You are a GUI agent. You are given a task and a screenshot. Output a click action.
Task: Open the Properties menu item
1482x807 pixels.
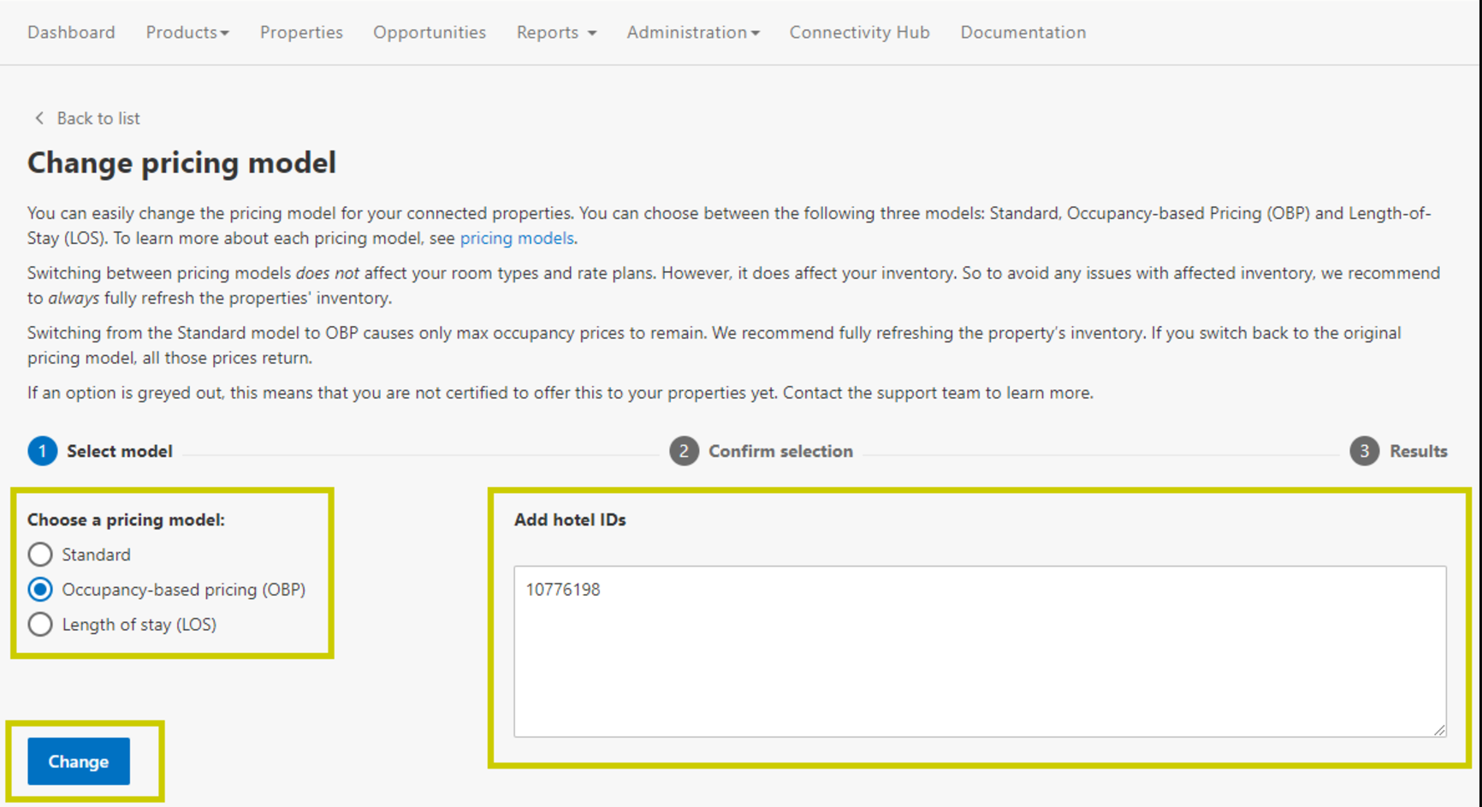click(301, 33)
